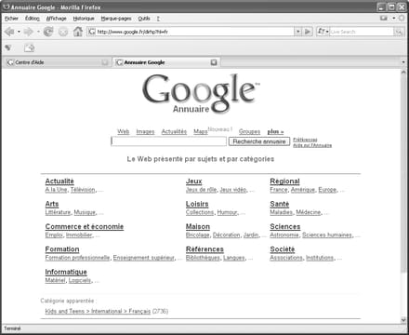Open the Références category

204,249
